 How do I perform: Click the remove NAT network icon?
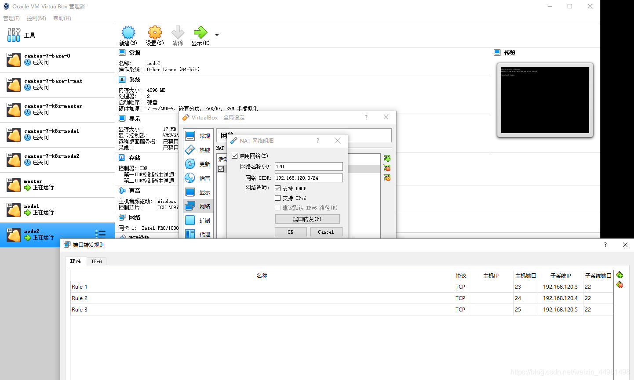pos(387,168)
